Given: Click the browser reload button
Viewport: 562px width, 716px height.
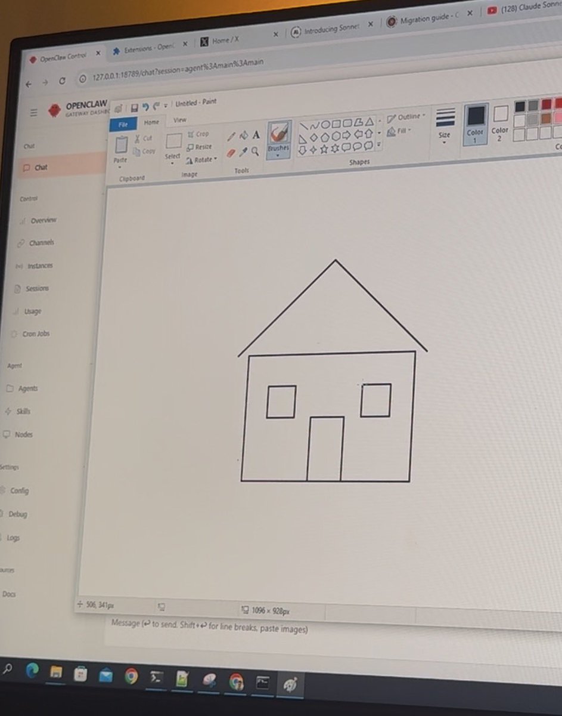Looking at the screenshot, I should click(x=62, y=81).
